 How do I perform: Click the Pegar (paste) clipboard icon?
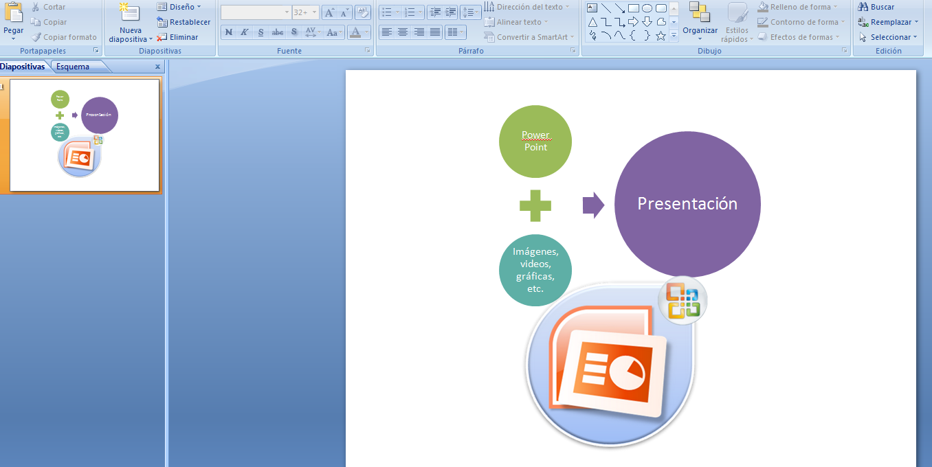13,12
